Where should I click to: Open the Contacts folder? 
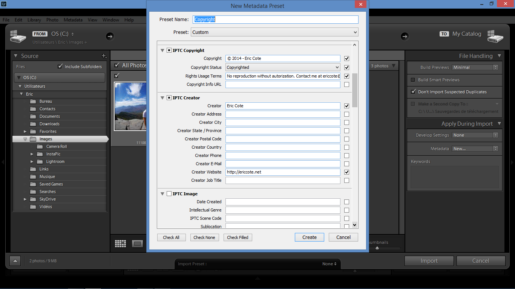48,109
